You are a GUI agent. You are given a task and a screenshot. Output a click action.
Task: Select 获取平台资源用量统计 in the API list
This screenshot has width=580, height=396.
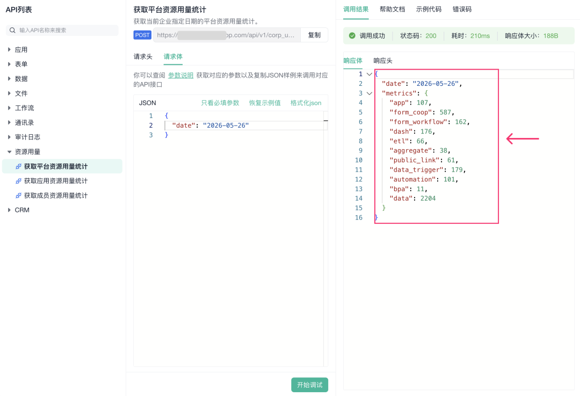click(62, 166)
